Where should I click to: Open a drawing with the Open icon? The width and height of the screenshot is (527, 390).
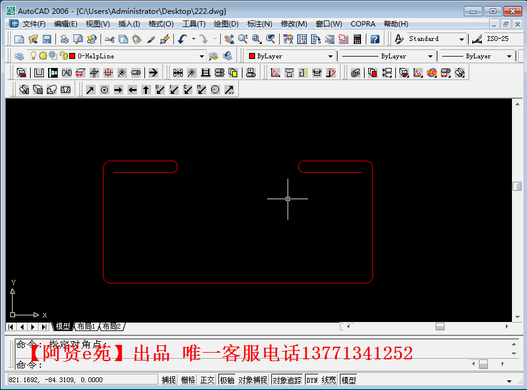click(34, 39)
